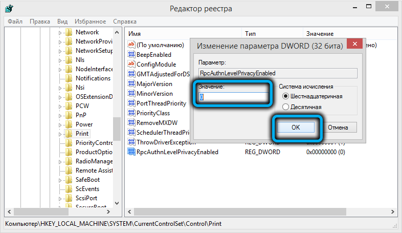The height and width of the screenshot is (233, 402).
Task: Open the Справка menu
Action: [x=125, y=22]
